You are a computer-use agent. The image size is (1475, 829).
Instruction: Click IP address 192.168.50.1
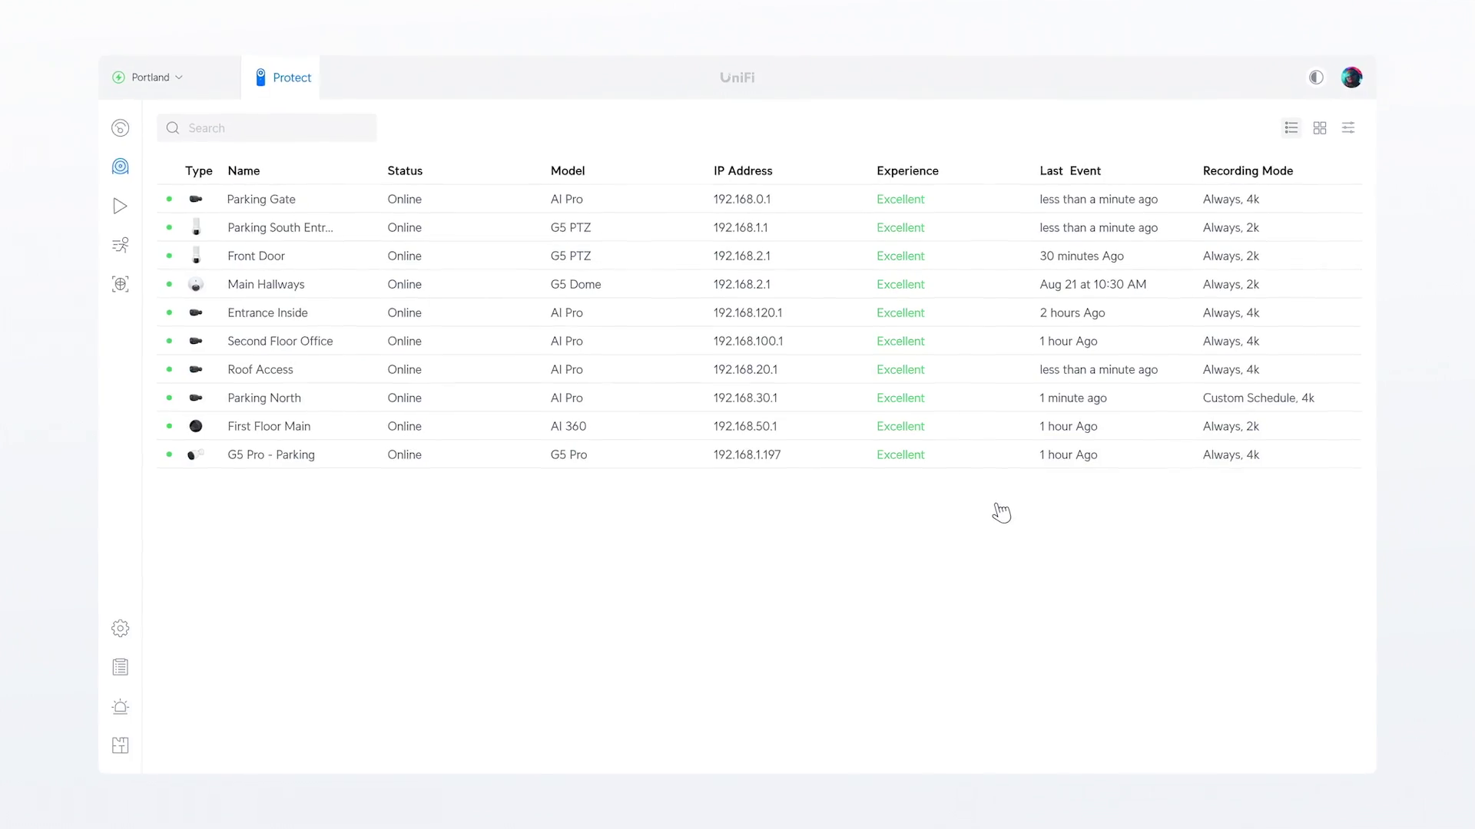click(745, 426)
